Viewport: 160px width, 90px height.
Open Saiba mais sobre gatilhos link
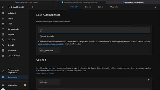pos(45,73)
